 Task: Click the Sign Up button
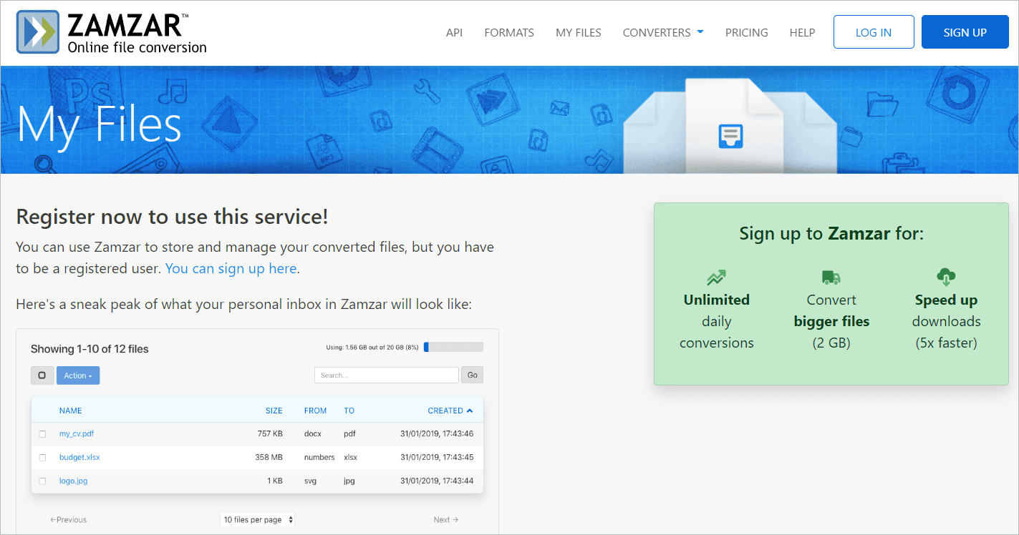coord(965,32)
